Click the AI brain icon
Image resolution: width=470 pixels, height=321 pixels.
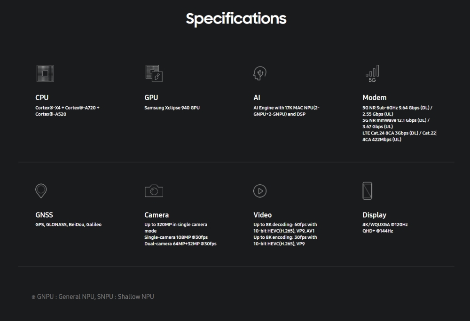click(x=260, y=73)
